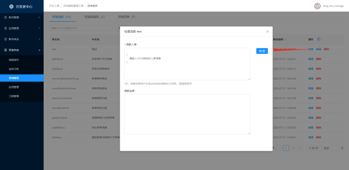Switch to the 领域数据表 (2) tab

point(94,17)
